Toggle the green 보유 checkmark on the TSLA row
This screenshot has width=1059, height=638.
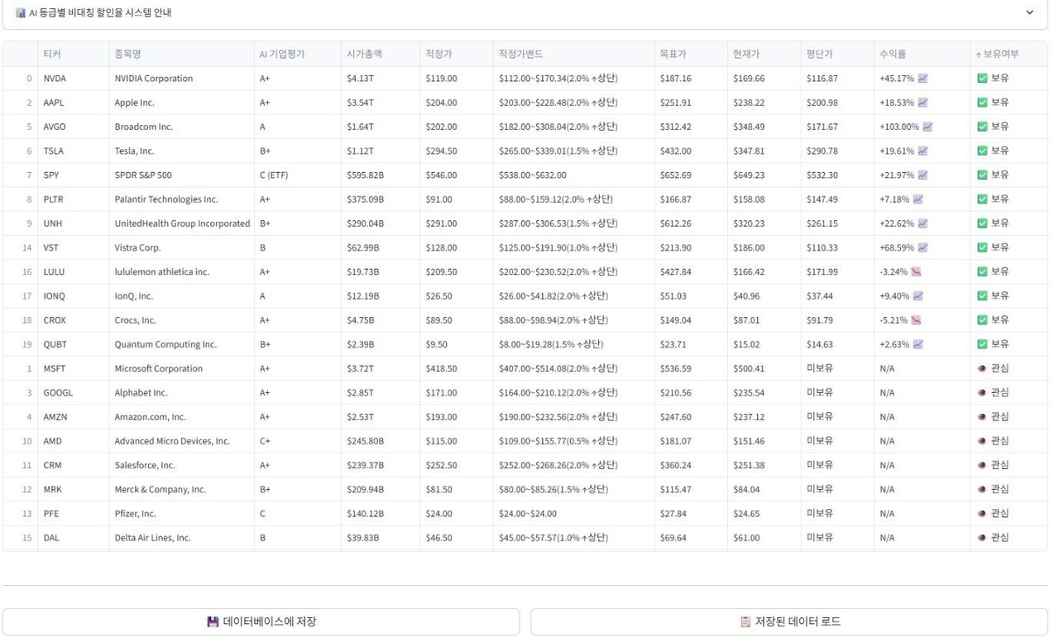(x=981, y=150)
